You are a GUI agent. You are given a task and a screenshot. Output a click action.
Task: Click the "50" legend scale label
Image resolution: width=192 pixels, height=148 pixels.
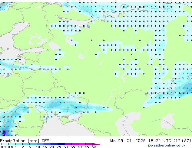[94, 147]
